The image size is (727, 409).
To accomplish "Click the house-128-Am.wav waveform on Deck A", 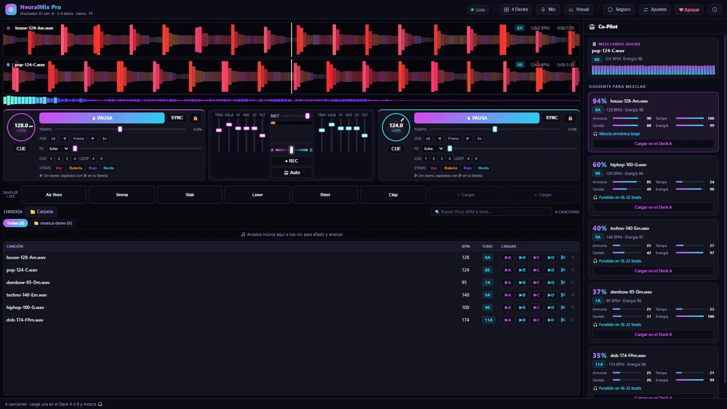I will [292, 40].
